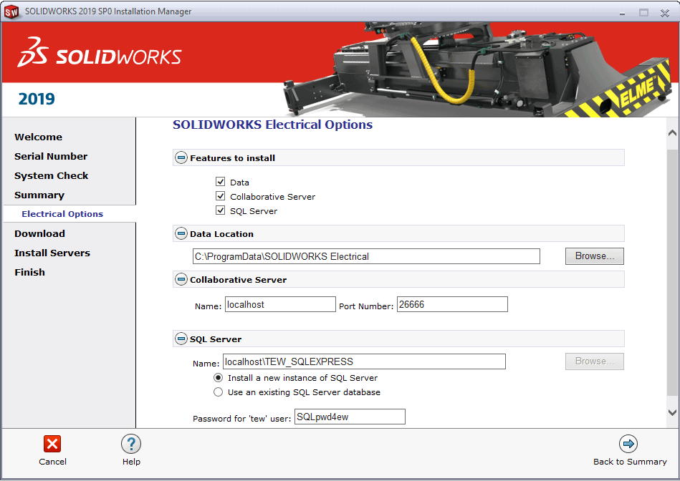680x481 pixels.
Task: Click the Back to Summary arrow icon
Action: pos(628,444)
